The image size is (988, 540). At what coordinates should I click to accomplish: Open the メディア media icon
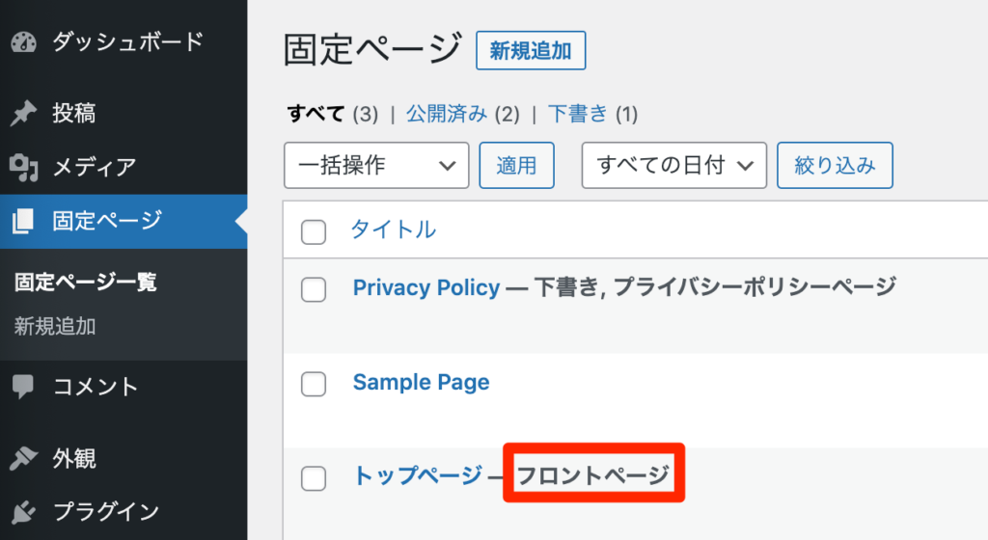pos(24,168)
